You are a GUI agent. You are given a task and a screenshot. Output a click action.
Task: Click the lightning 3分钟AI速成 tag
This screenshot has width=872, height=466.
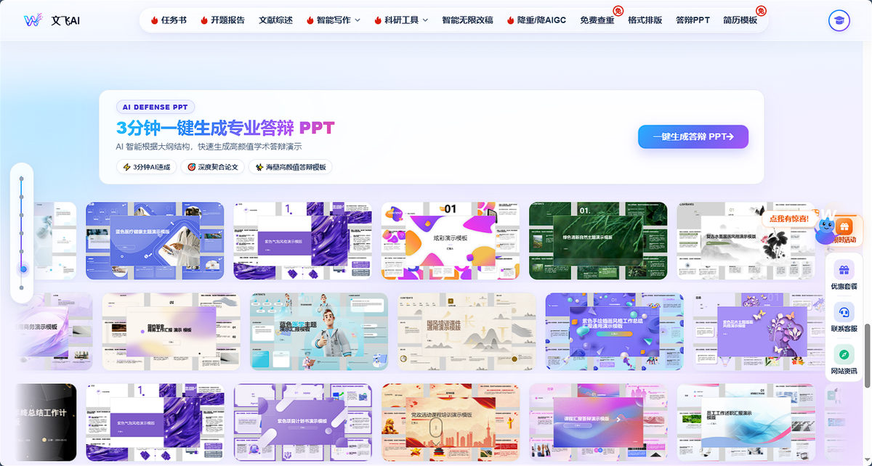(146, 167)
